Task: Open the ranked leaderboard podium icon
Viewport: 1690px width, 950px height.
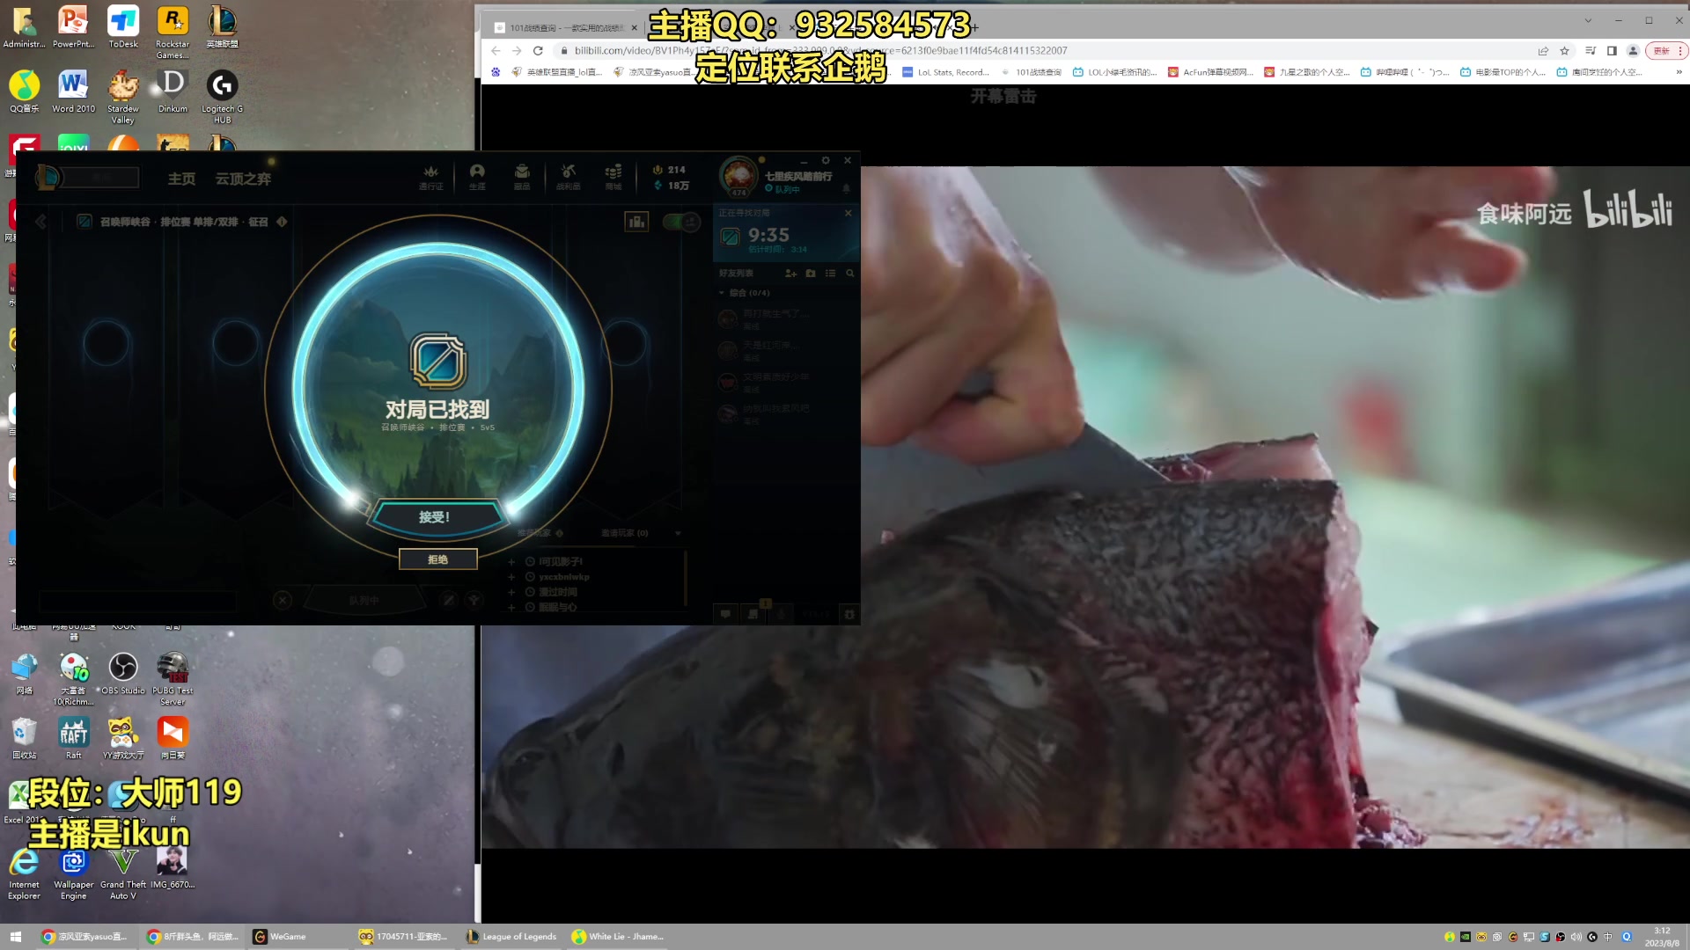Action: (636, 222)
